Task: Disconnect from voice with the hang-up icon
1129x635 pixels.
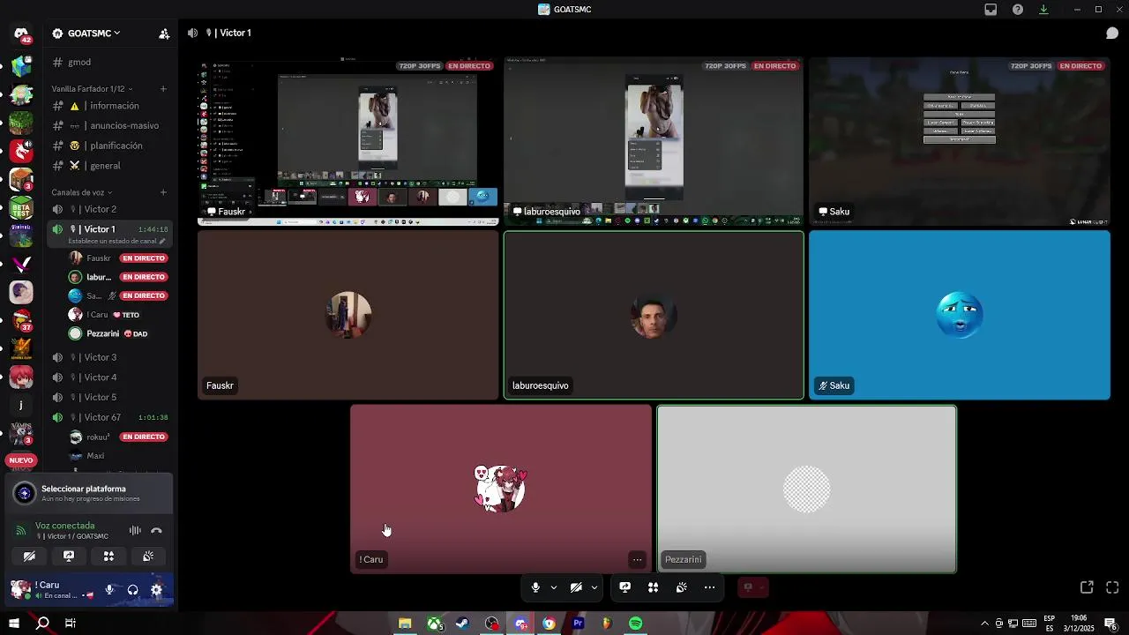Action: (x=156, y=530)
